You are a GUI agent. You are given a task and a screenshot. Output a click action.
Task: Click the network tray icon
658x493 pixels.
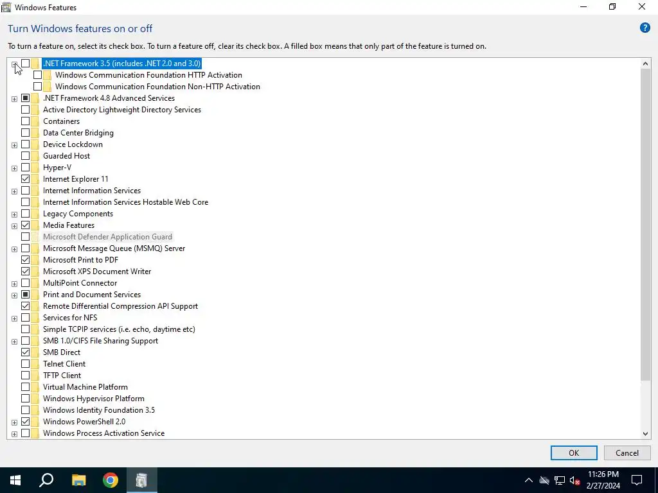pos(560,480)
